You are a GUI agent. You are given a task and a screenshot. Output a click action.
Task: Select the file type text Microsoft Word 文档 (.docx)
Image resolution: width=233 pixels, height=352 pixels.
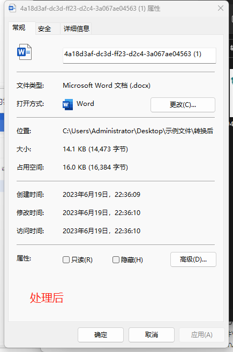(107, 86)
